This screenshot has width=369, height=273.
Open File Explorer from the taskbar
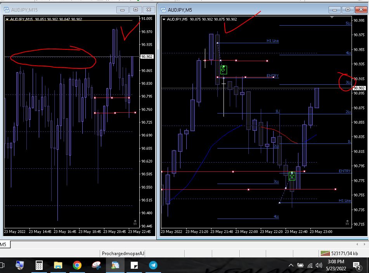coord(58,265)
